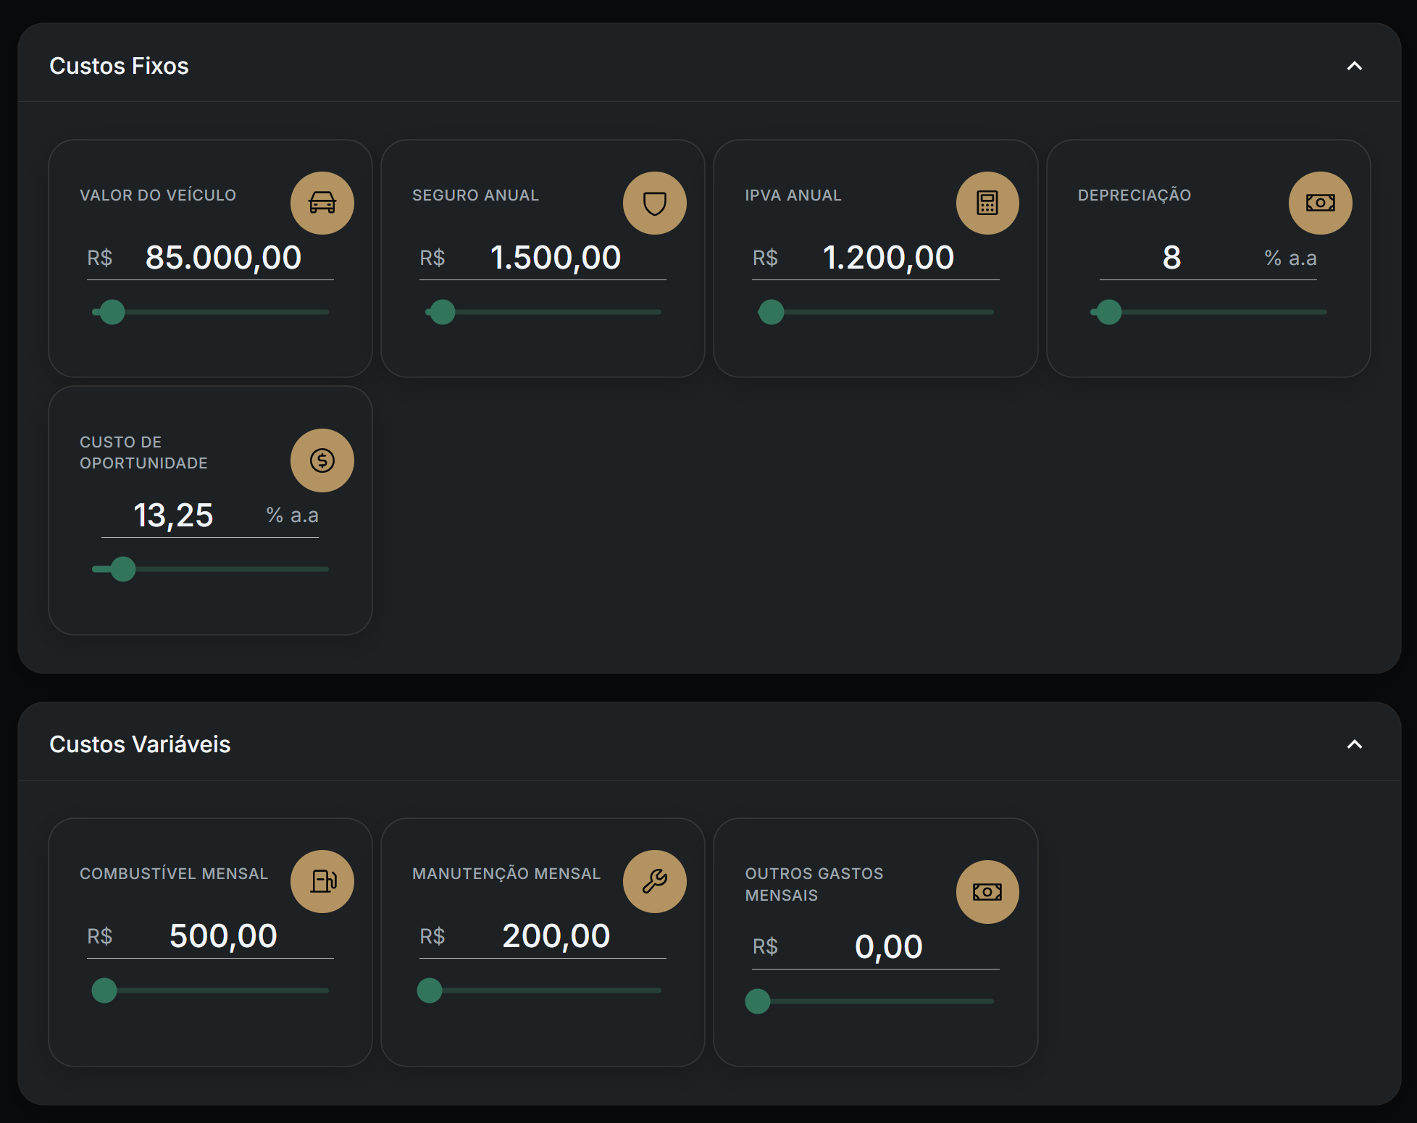Click the wrench icon on Manutenção Mensal
Image resolution: width=1417 pixels, height=1123 pixels.
[654, 881]
